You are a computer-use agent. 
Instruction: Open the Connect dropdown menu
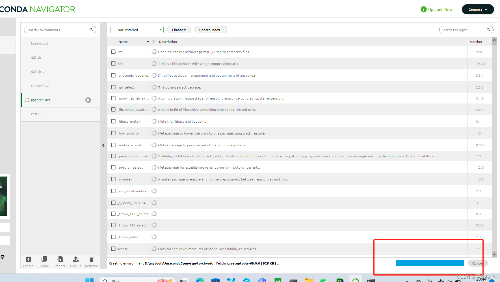478,9
